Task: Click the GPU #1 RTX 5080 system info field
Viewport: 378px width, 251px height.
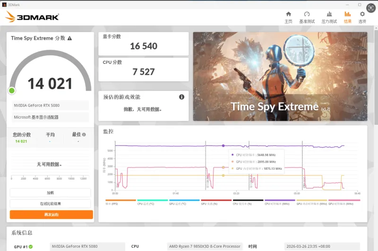Action: pyautogui.click(x=87, y=246)
